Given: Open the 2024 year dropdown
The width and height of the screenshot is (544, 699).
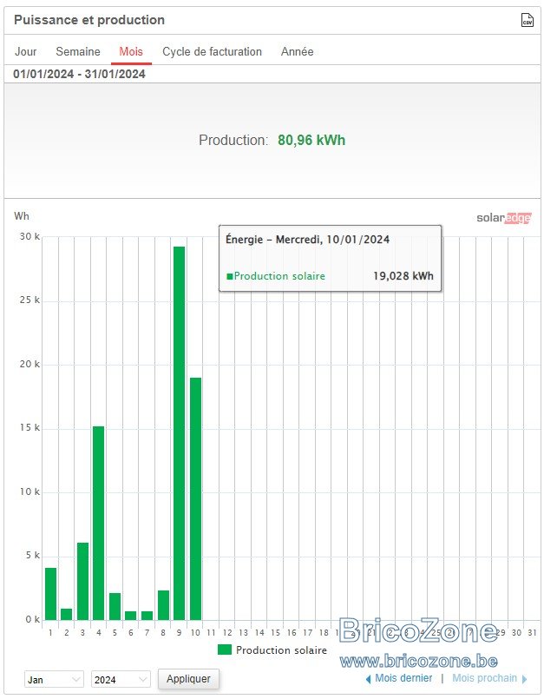Looking at the screenshot, I should click(x=121, y=679).
